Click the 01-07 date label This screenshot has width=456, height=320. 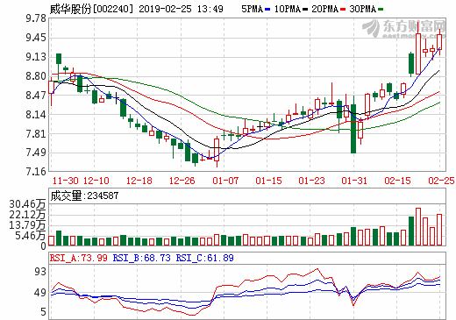225,181
